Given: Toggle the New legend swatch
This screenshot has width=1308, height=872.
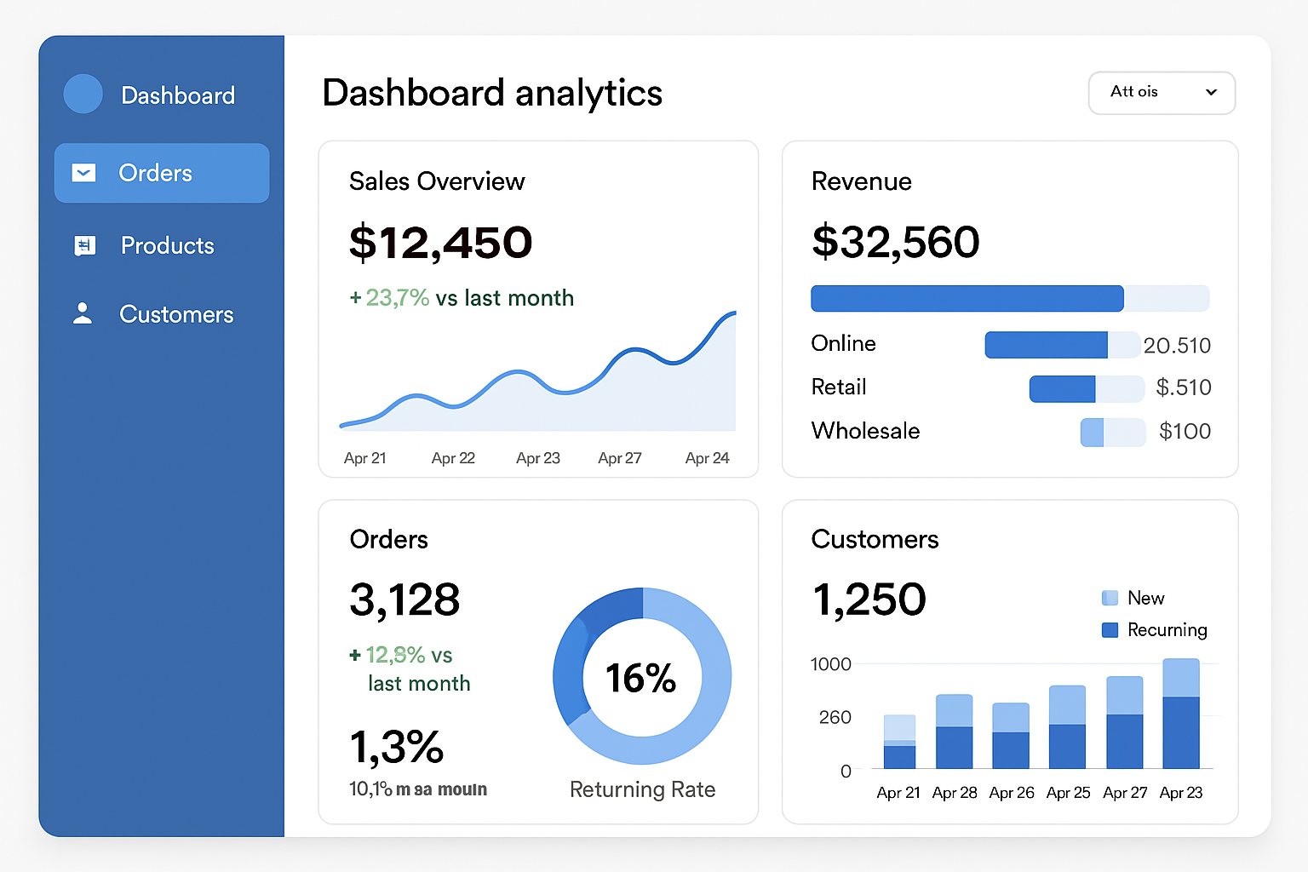Looking at the screenshot, I should pos(1110,598).
